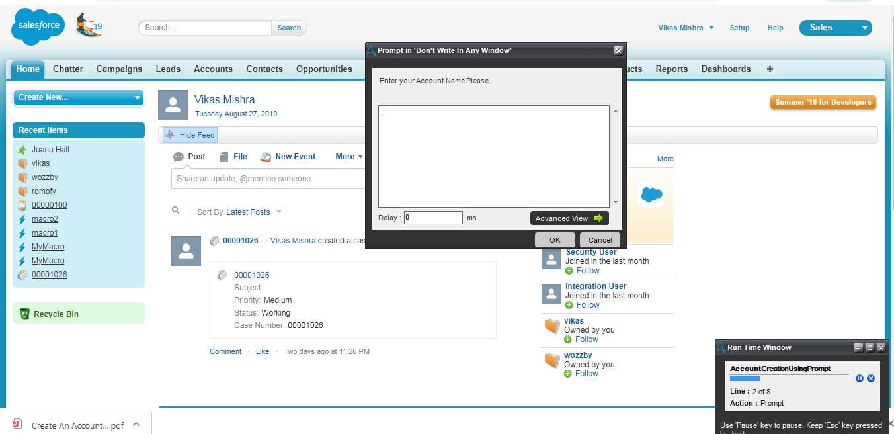Switch to the Opportunities tab
894x434 pixels.
coord(324,69)
